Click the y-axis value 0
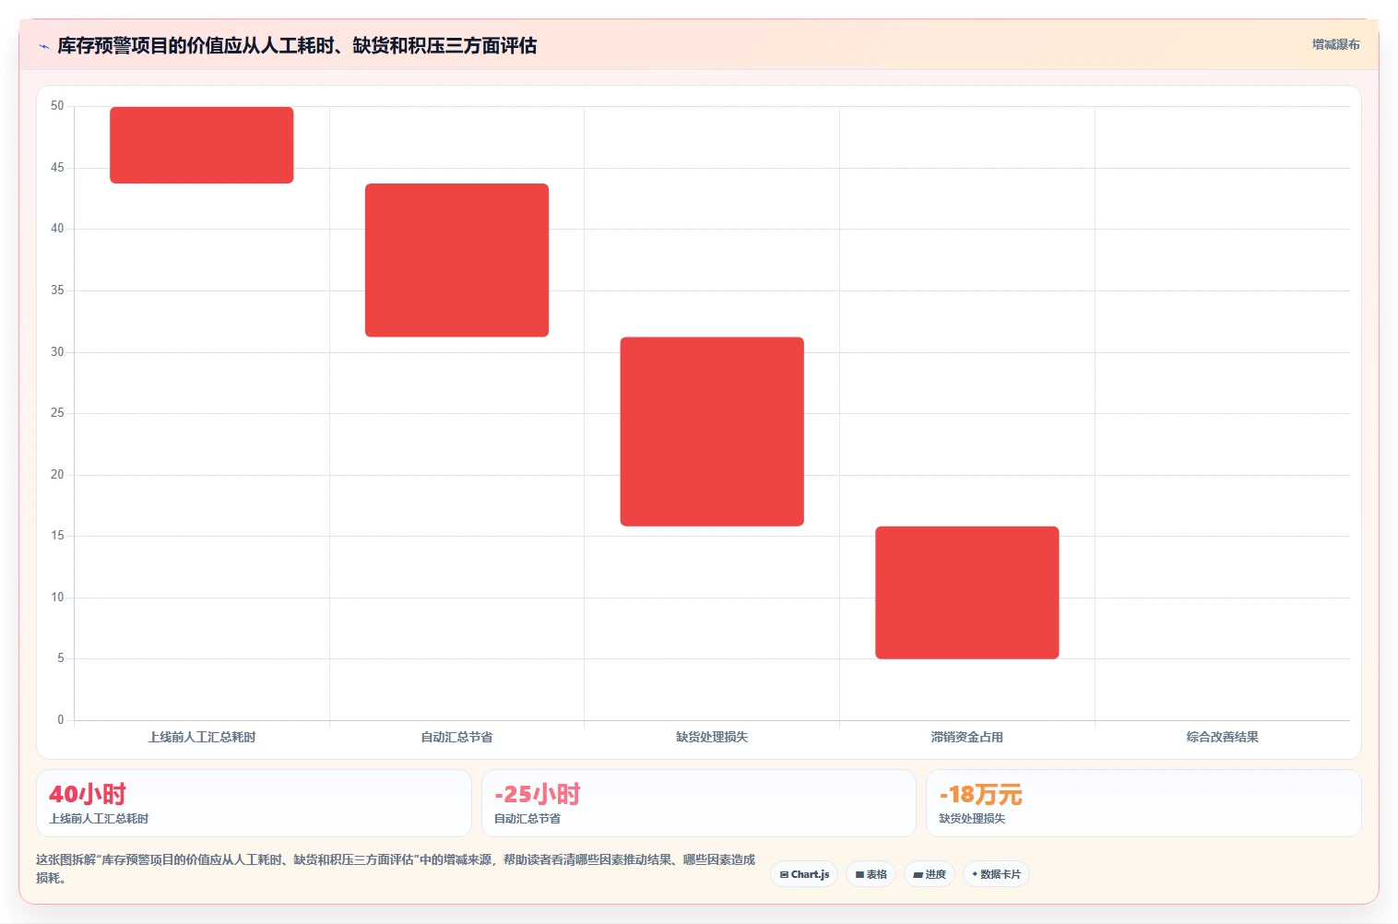This screenshot has height=924, width=1398. click(x=61, y=720)
